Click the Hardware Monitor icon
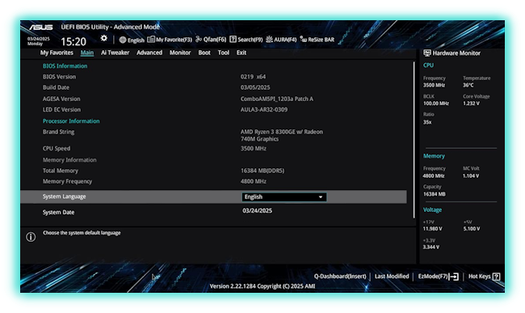This screenshot has width=525, height=313. pos(427,53)
